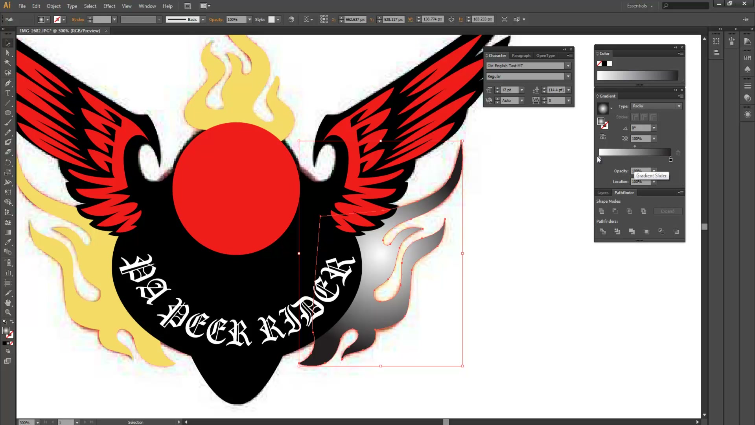Click the Color panel grayscale spectrum bar

[637, 76]
